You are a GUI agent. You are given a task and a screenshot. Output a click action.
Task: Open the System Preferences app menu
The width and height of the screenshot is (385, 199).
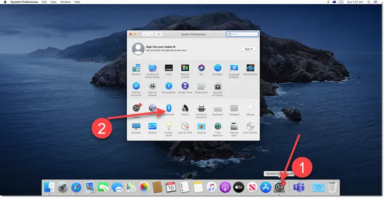[24, 2]
